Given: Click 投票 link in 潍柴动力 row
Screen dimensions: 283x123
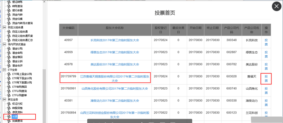Looking at the screenshot, I should [x=266, y=103].
